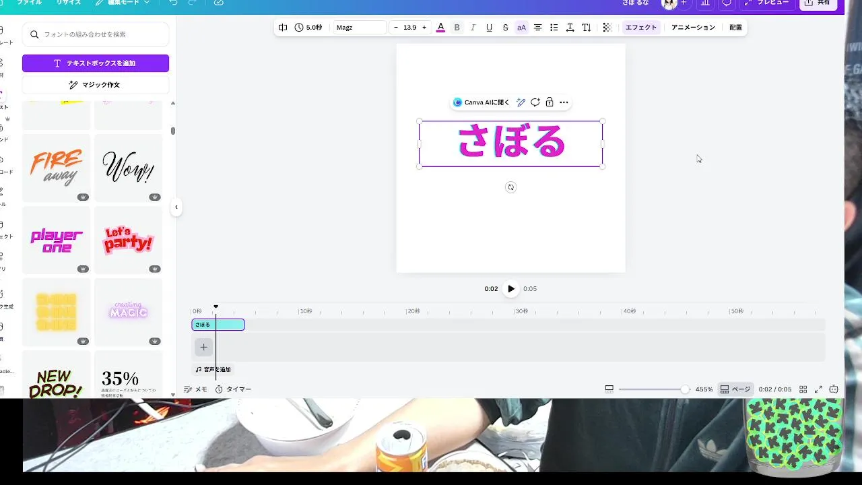The width and height of the screenshot is (862, 485).
Task: Click the 13.9 font size field
Action: pos(410,28)
